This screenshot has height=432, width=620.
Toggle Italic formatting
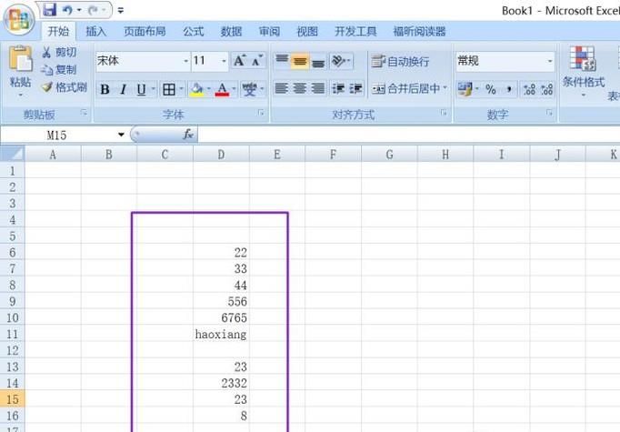[123, 89]
